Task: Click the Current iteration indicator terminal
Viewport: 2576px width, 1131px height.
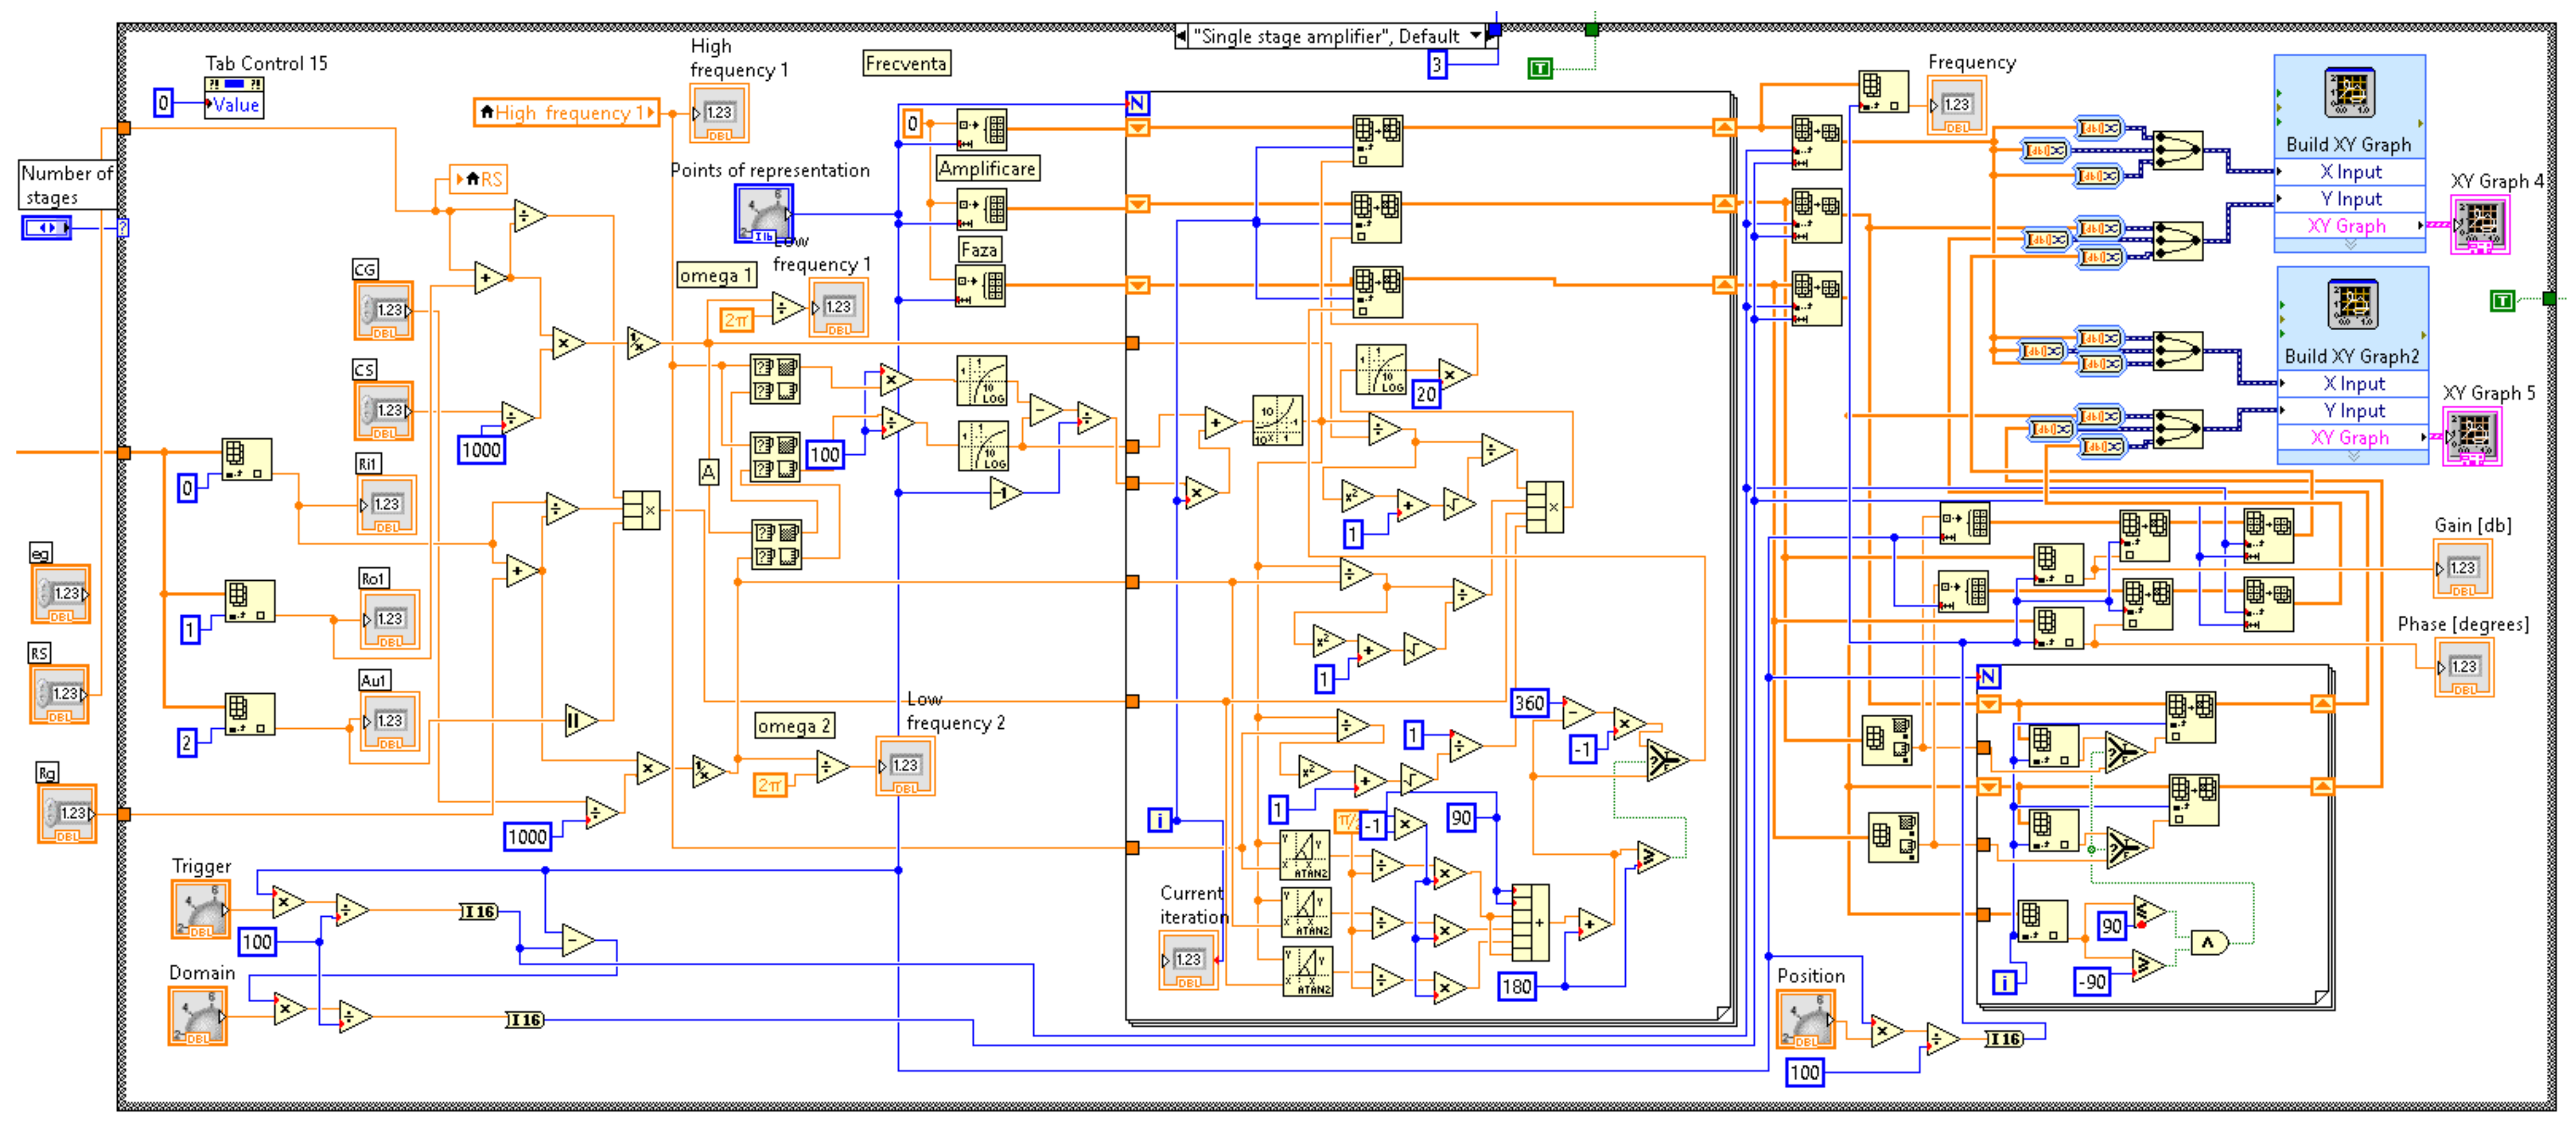Action: tap(1188, 960)
